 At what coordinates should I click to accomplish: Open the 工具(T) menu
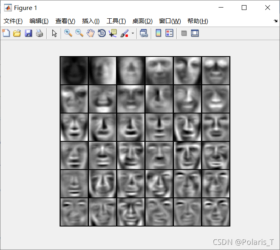pyautogui.click(x=116, y=21)
